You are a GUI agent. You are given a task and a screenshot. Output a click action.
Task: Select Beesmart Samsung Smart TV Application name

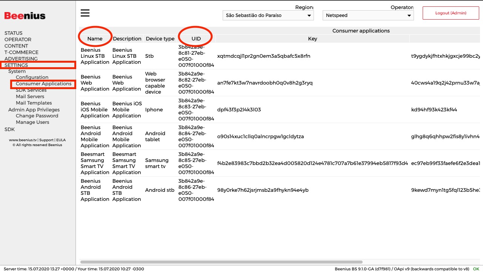[95, 163]
